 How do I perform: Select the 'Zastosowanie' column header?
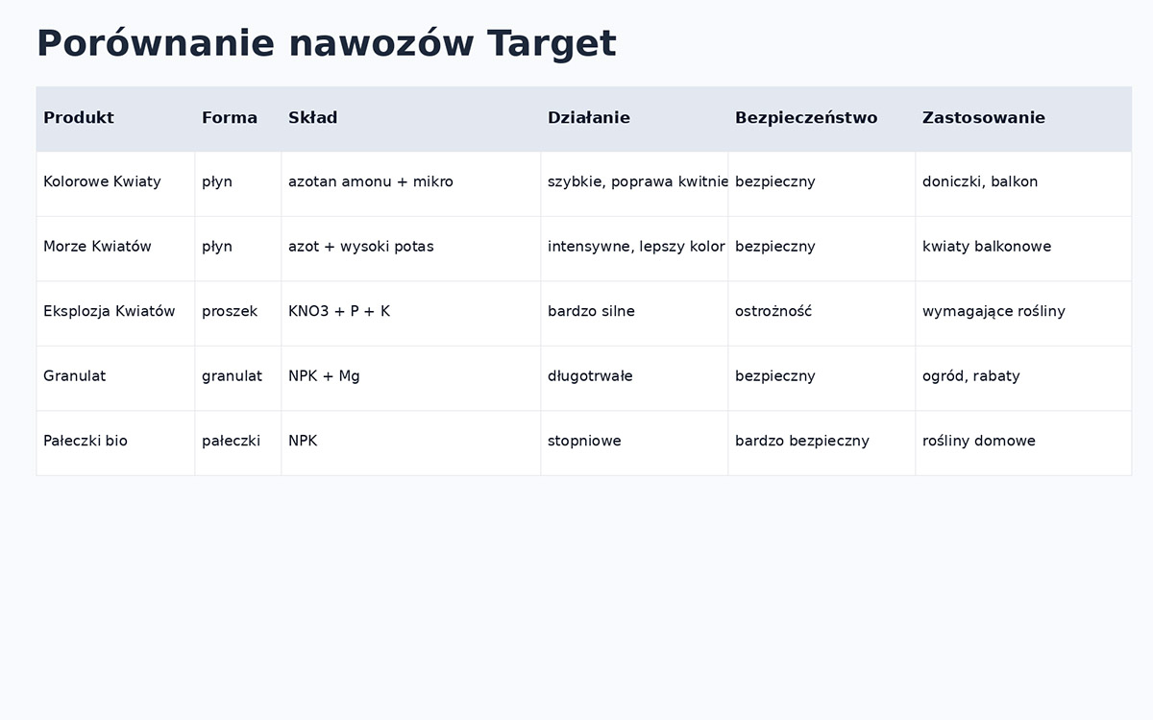click(1023, 119)
